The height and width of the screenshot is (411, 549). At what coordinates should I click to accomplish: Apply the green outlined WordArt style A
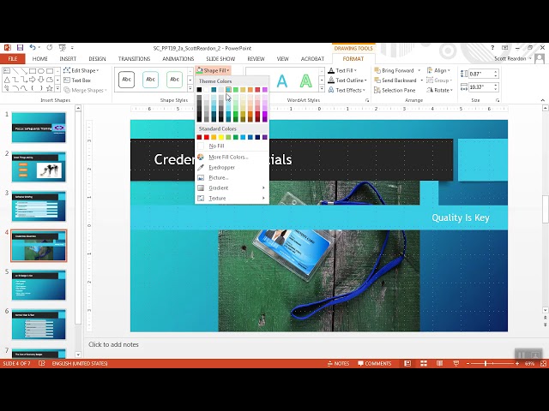305,80
